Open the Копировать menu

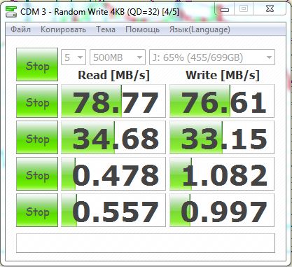point(63,29)
